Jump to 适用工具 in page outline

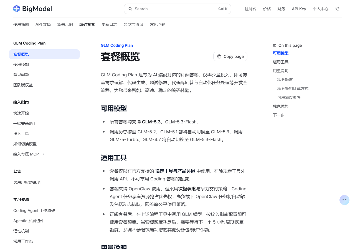pyautogui.click(x=281, y=62)
